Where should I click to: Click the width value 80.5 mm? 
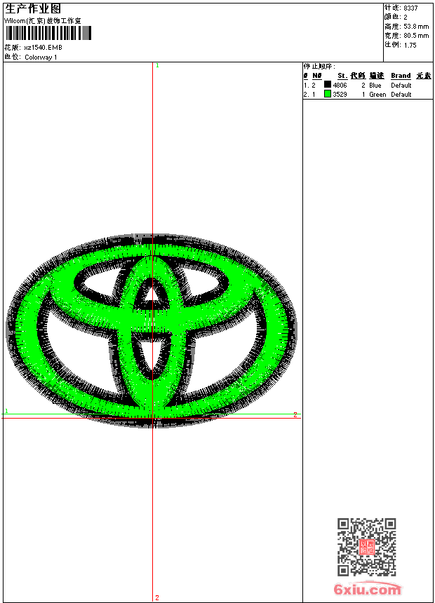[x=416, y=36]
